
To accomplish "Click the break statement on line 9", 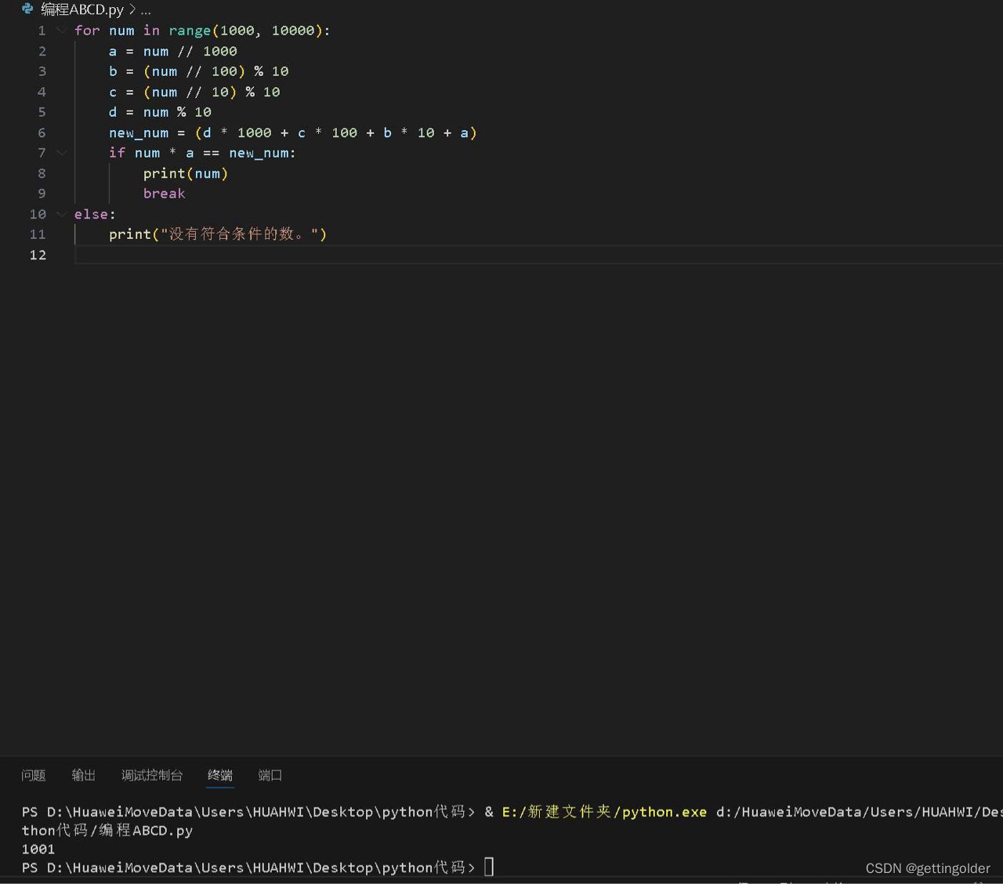I will (x=164, y=194).
